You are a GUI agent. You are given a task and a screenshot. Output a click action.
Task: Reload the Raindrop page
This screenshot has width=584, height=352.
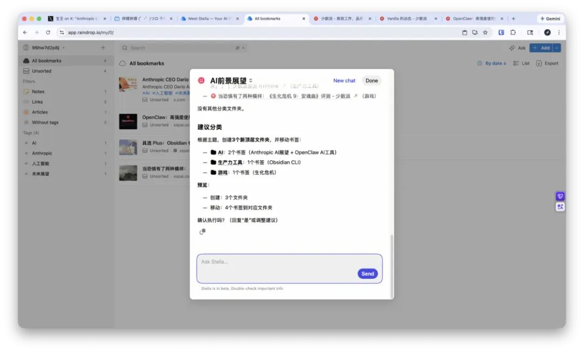coord(48,32)
